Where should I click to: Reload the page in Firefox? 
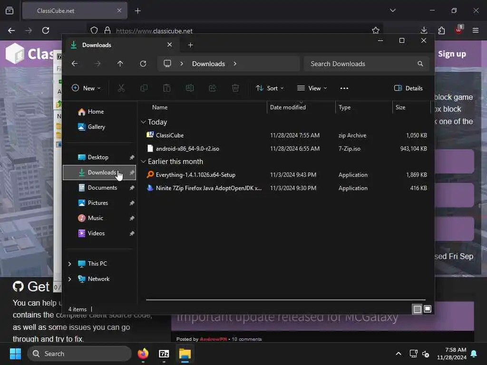click(x=46, y=30)
